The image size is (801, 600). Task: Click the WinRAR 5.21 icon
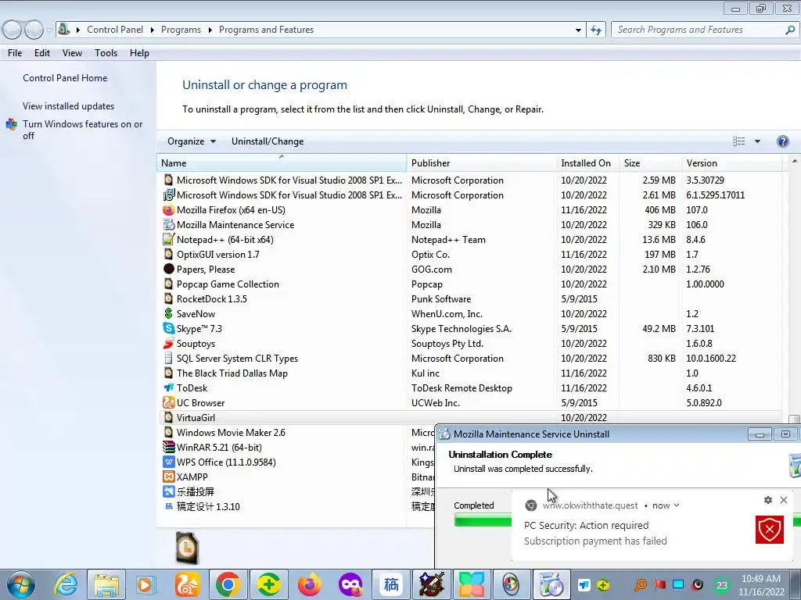coord(169,447)
